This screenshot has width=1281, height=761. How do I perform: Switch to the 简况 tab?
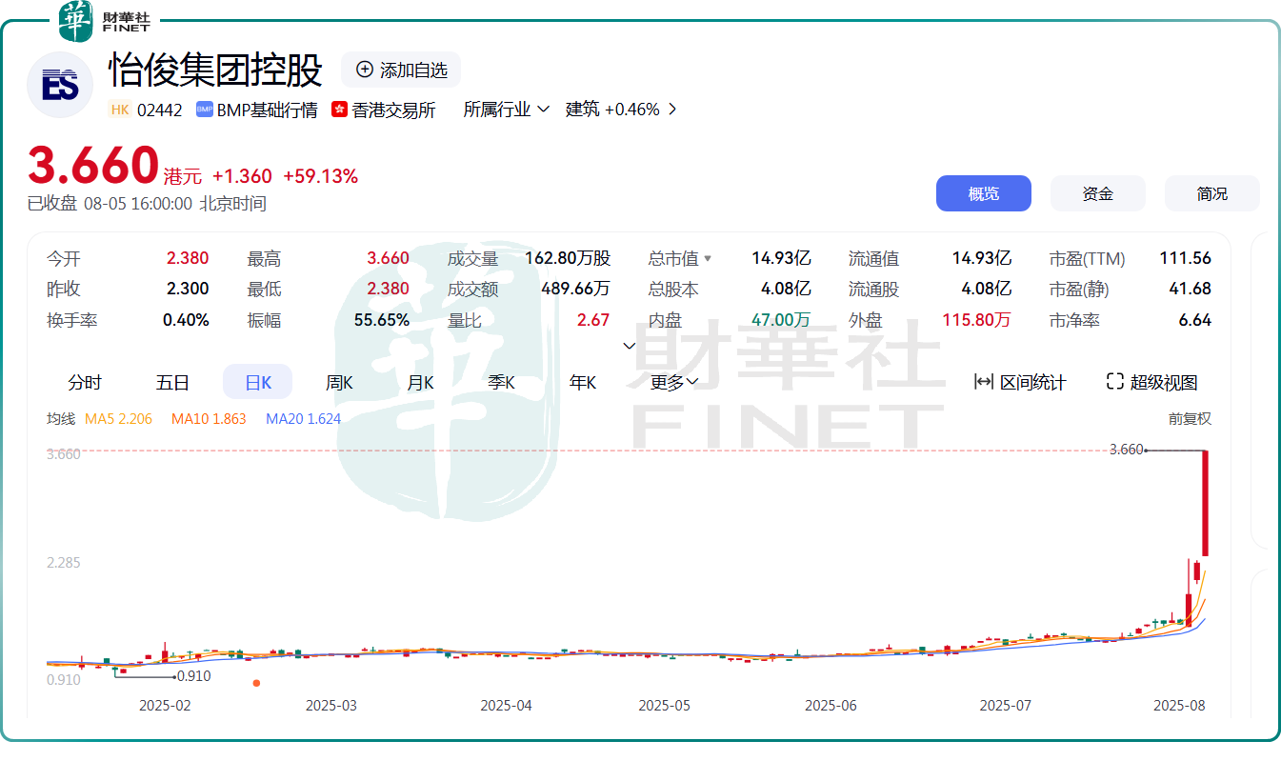1212,193
